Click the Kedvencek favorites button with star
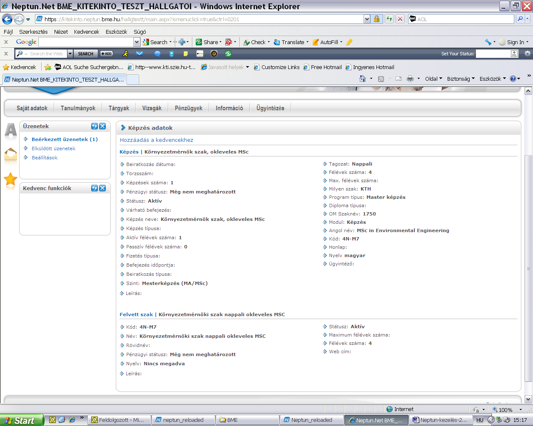 20,67
